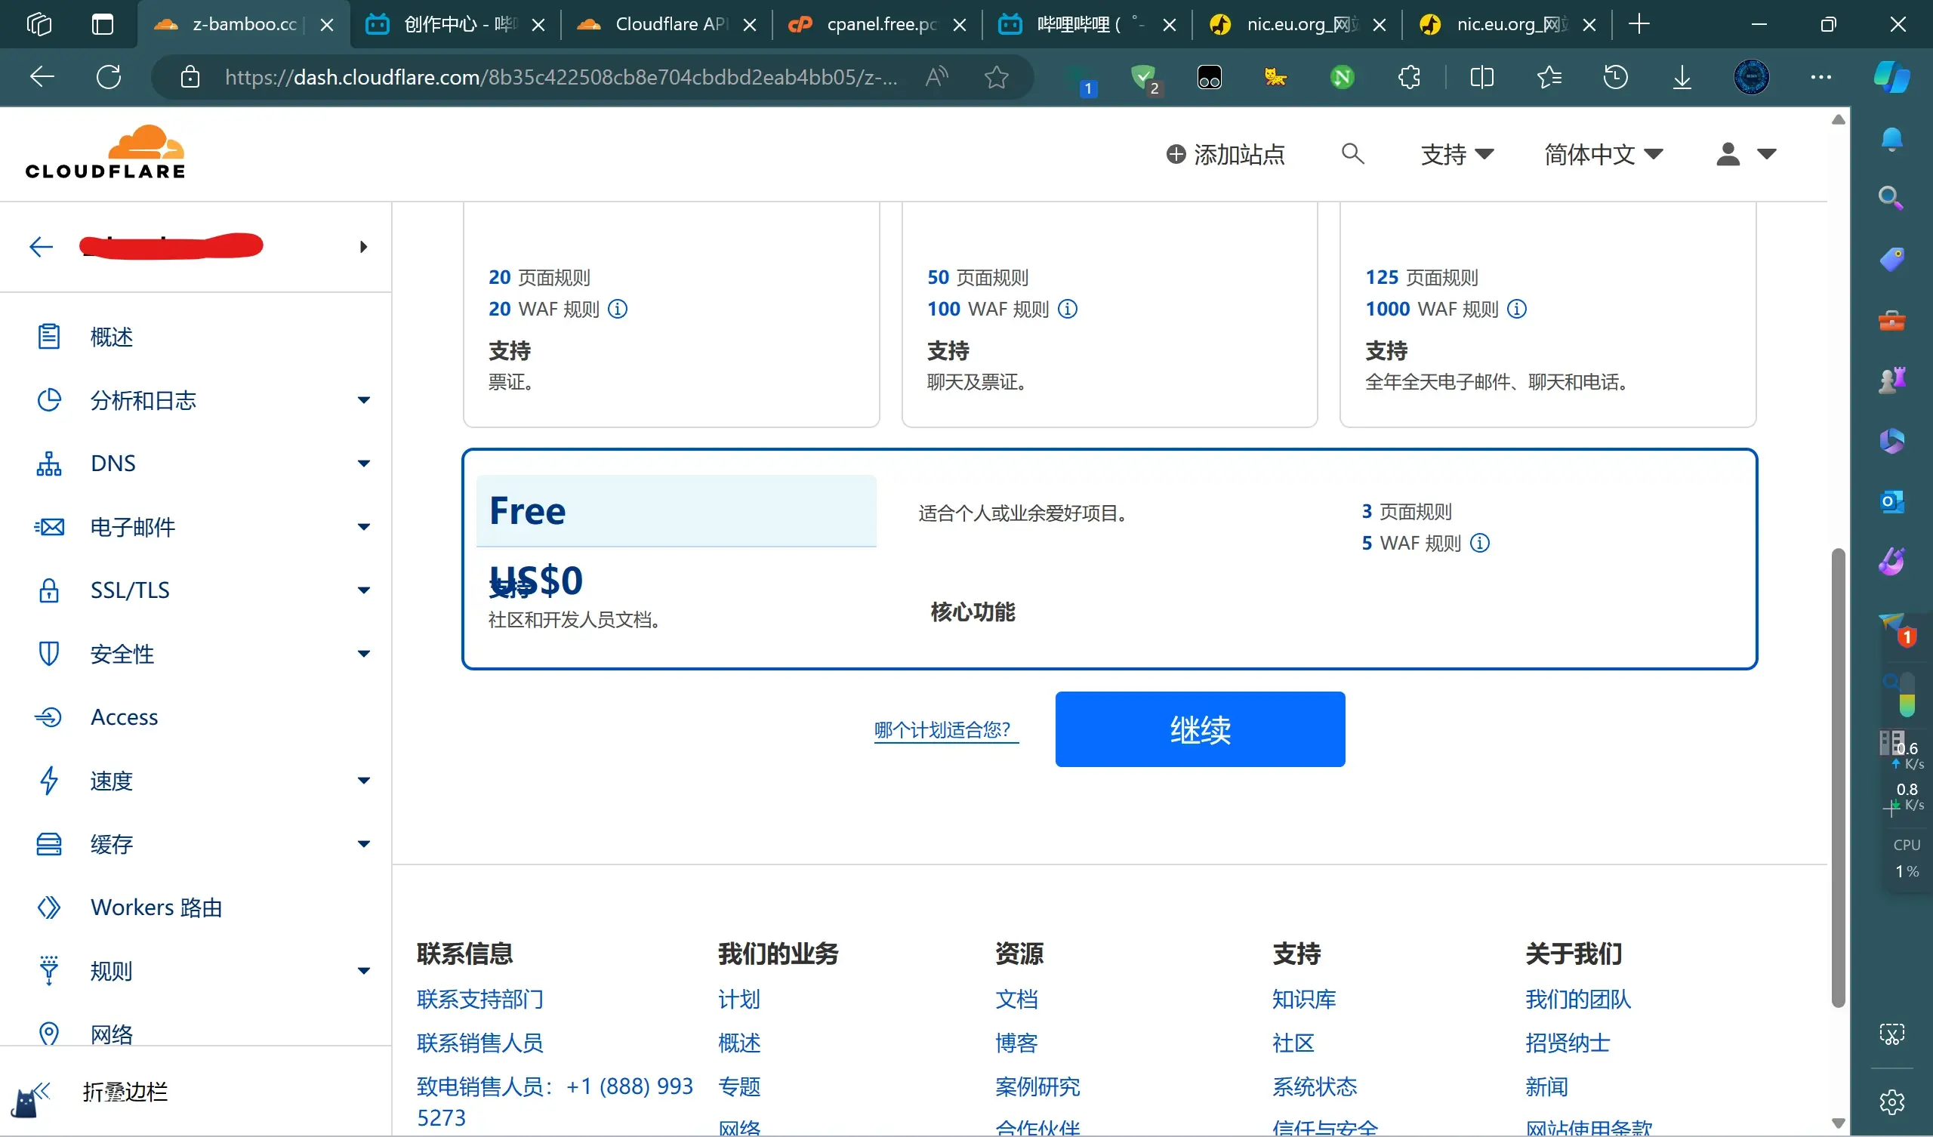Viewport: 1933px width, 1137px height.
Task: Click the 安全性 shield icon
Action: point(49,654)
